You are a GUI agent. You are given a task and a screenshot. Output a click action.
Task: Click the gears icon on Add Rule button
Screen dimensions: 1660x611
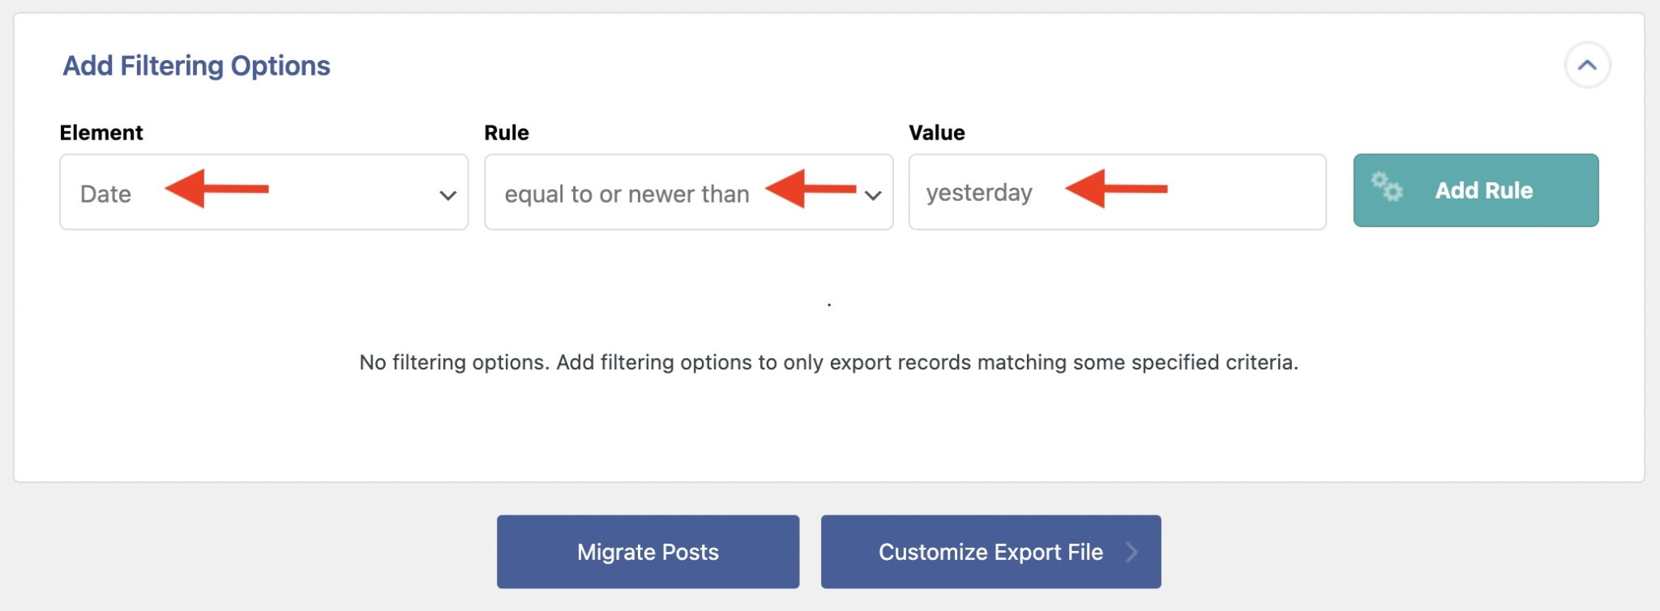tap(1388, 188)
